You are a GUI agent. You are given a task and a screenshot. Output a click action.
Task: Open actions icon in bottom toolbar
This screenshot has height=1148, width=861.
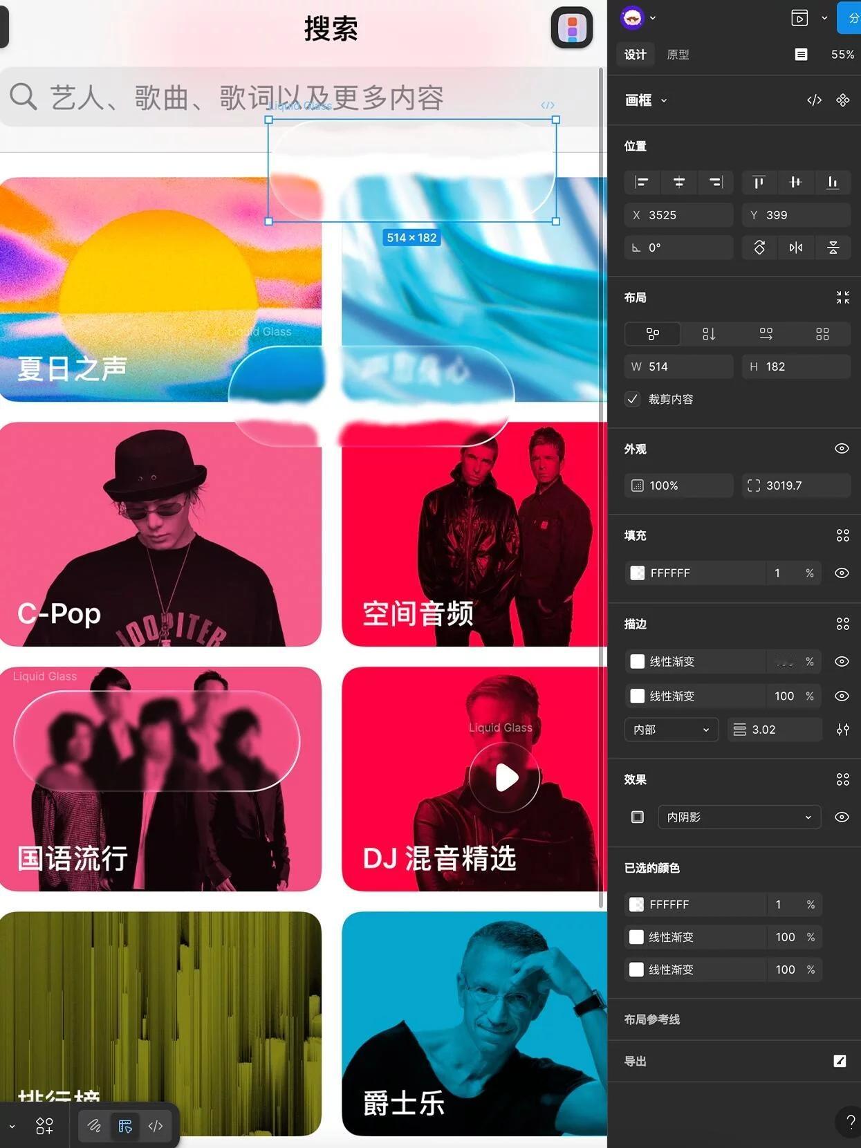(x=44, y=1126)
